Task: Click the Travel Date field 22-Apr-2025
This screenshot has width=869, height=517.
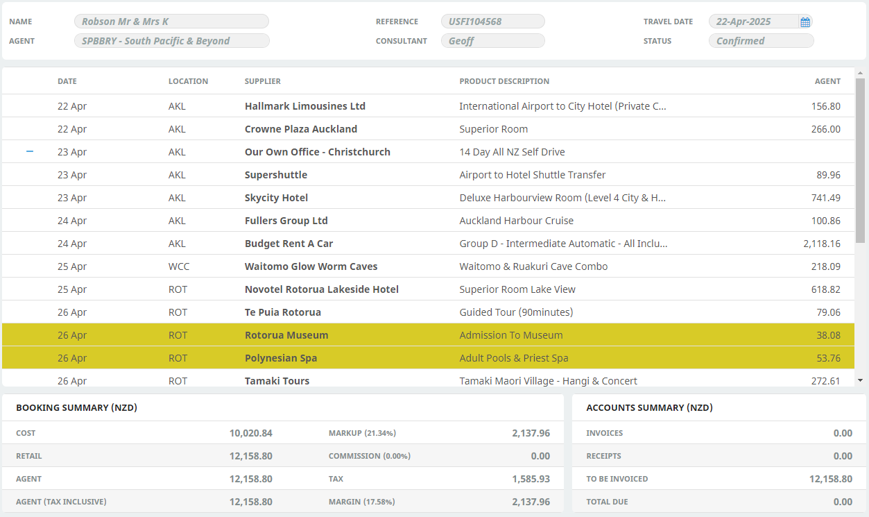Action: [752, 22]
